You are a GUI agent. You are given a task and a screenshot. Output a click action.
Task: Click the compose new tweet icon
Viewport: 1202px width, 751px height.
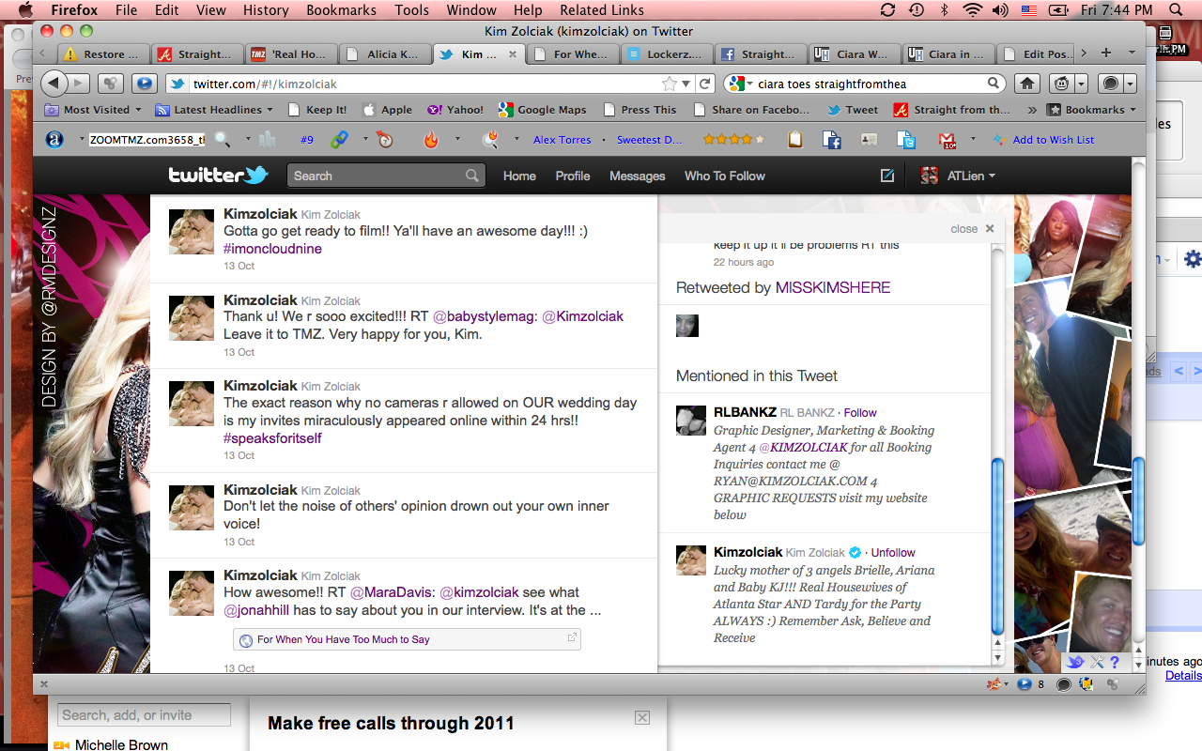coord(886,176)
